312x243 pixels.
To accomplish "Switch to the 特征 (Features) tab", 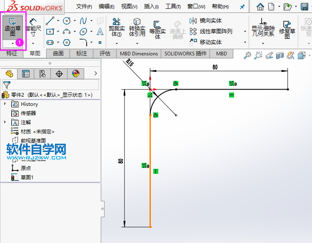I will 12,53.
